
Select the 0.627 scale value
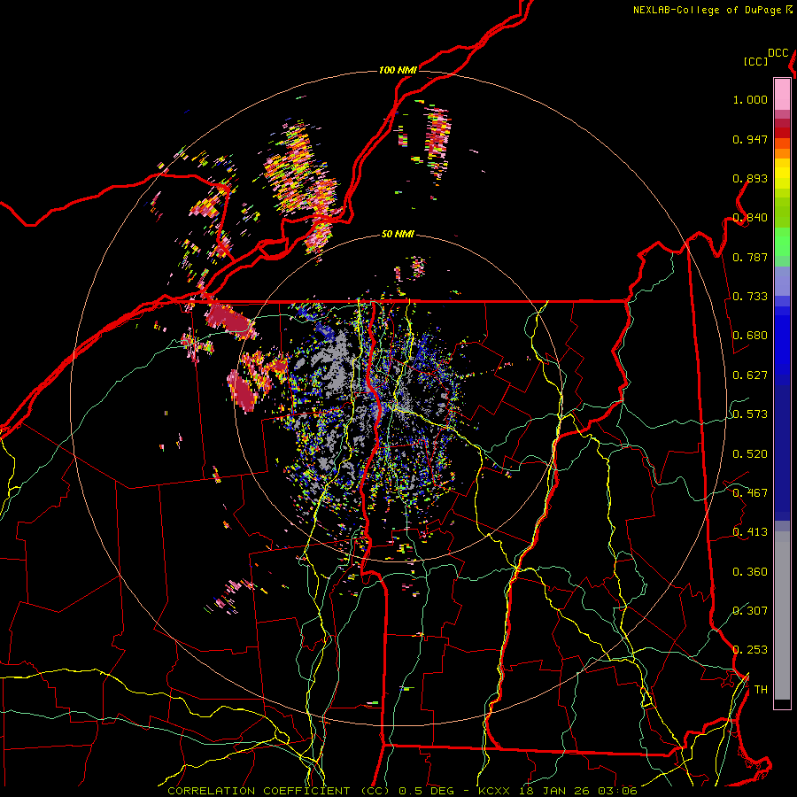(750, 375)
